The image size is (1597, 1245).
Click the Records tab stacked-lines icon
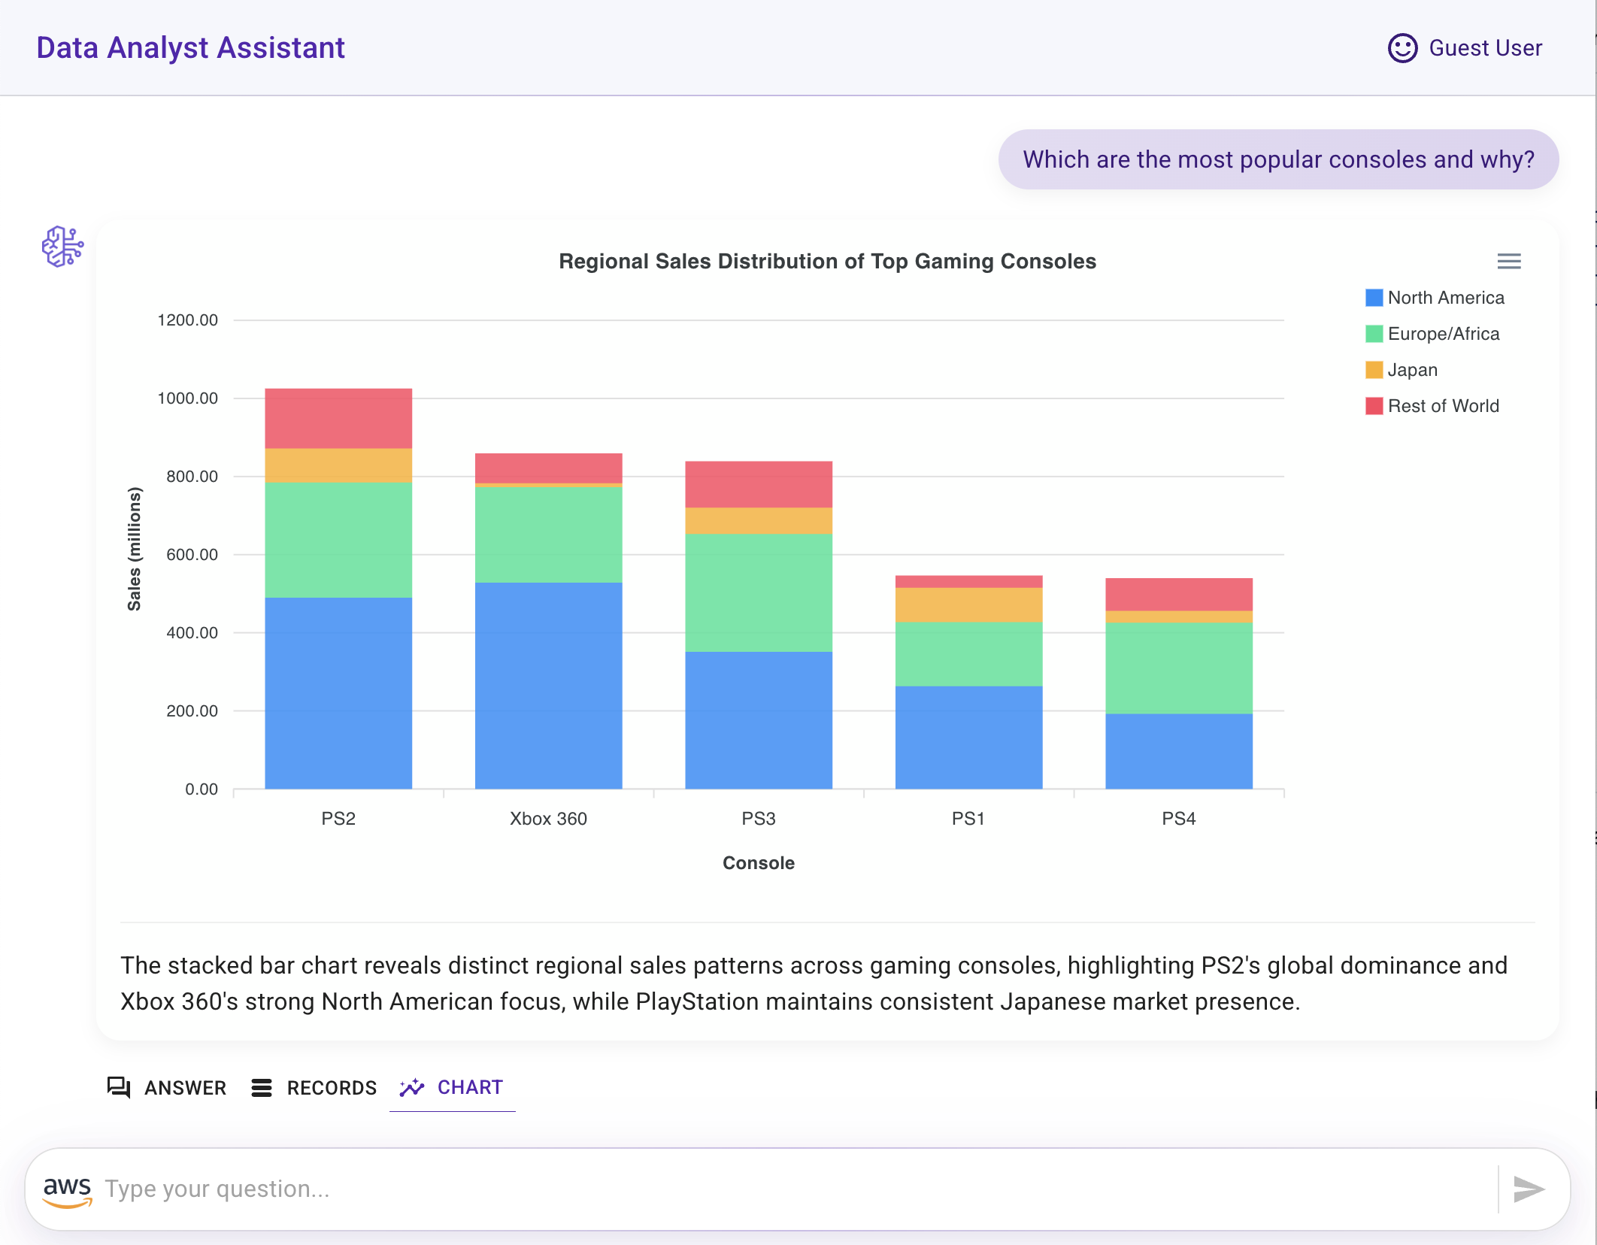pos(261,1088)
